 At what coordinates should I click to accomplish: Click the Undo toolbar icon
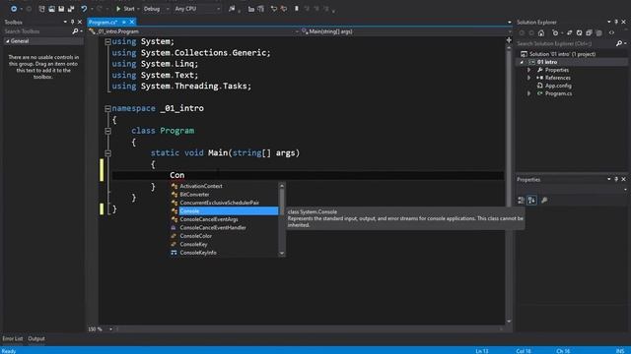(x=84, y=9)
